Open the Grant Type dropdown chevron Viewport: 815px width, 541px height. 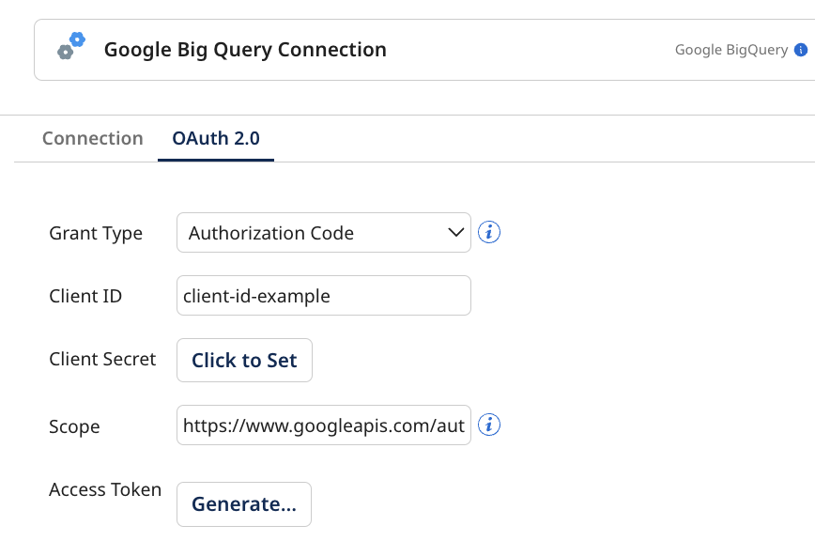coord(454,232)
